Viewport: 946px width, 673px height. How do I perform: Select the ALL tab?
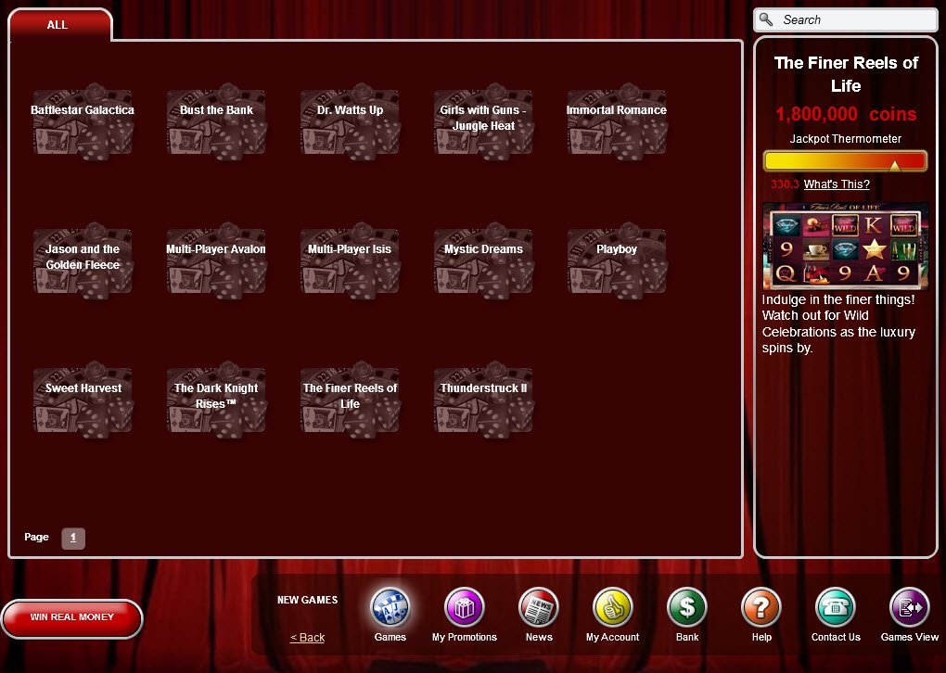[x=59, y=25]
